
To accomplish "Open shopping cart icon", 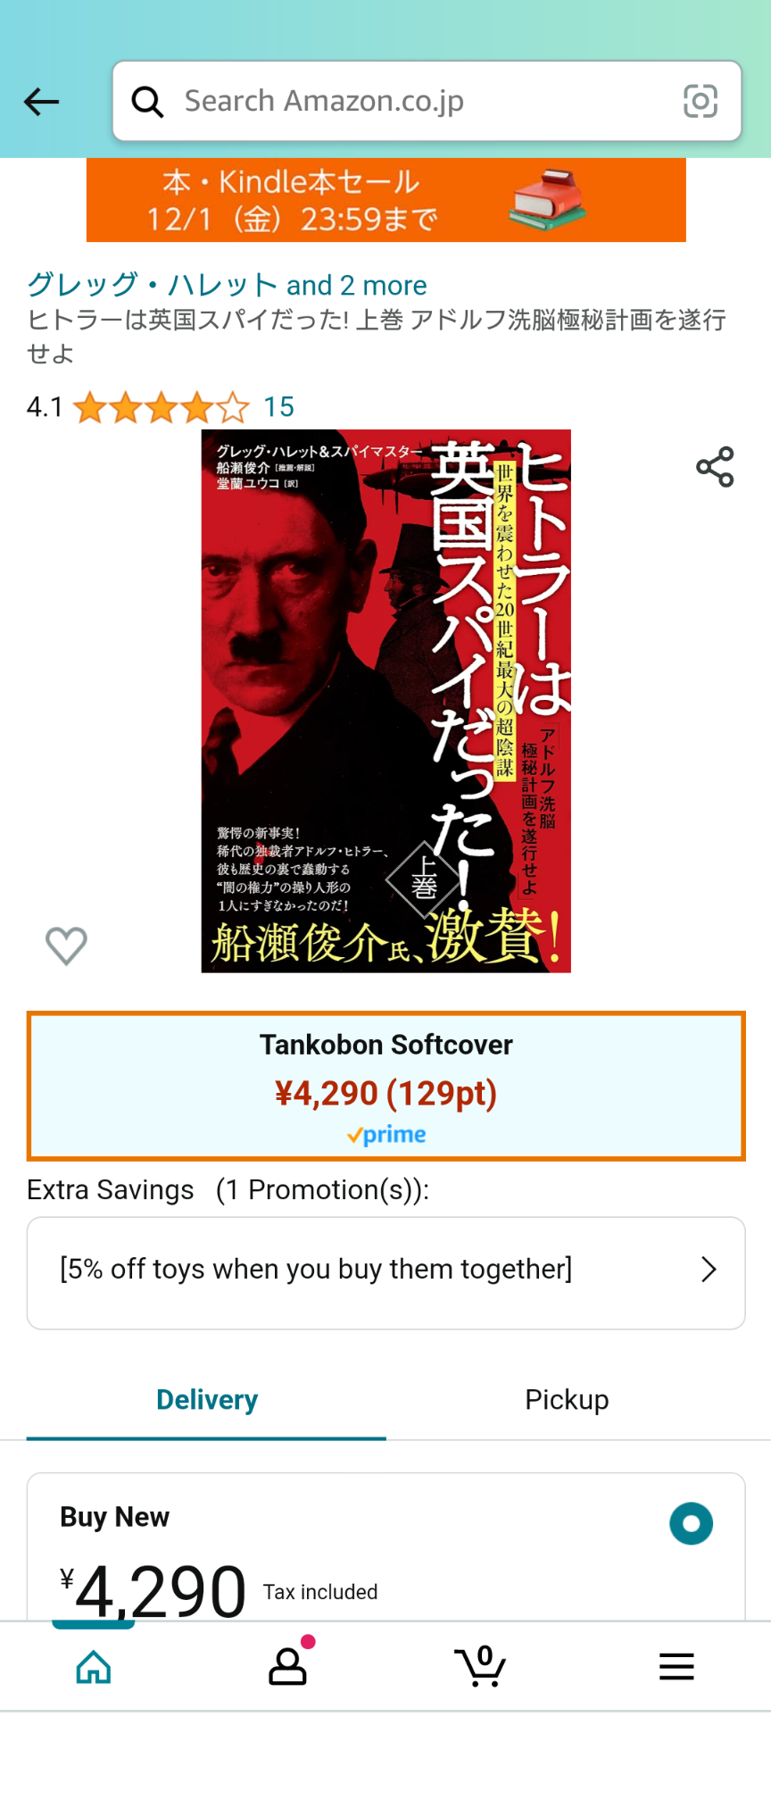I will [x=480, y=1666].
